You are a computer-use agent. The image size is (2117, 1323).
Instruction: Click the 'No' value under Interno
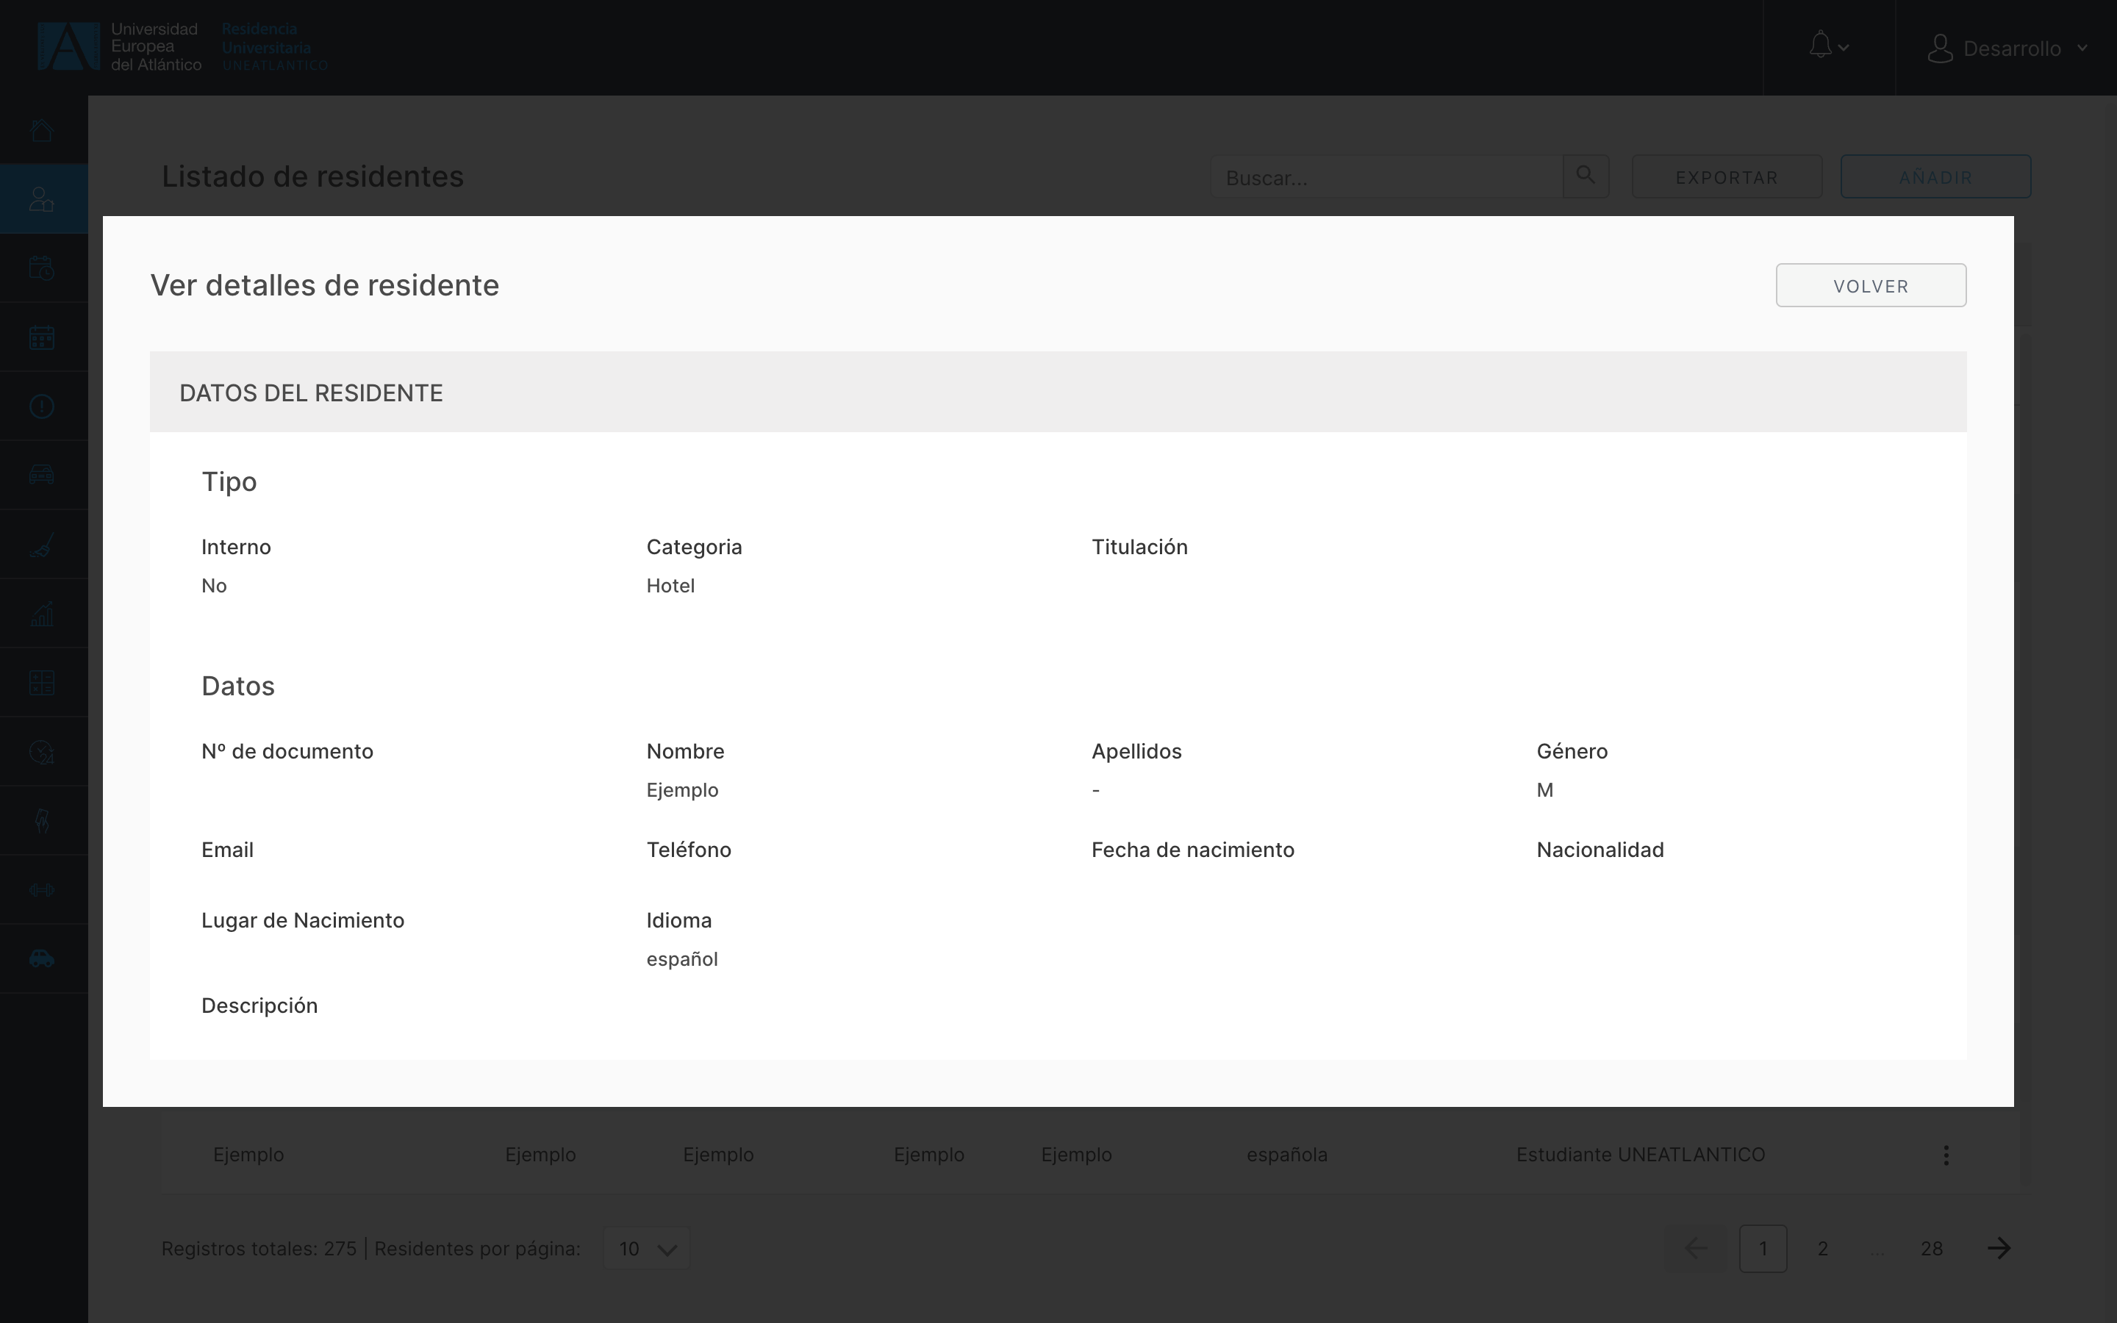(x=215, y=585)
